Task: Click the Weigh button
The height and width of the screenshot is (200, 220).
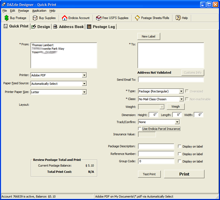Action: [x=175, y=107]
